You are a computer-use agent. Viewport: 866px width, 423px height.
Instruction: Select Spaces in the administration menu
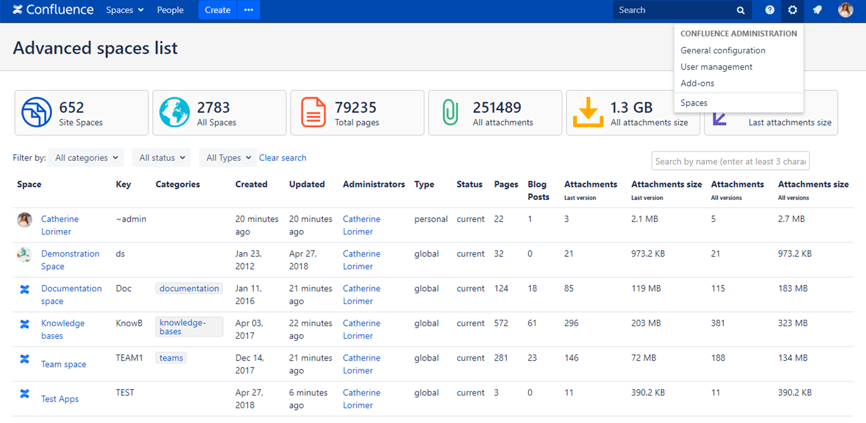pos(694,103)
